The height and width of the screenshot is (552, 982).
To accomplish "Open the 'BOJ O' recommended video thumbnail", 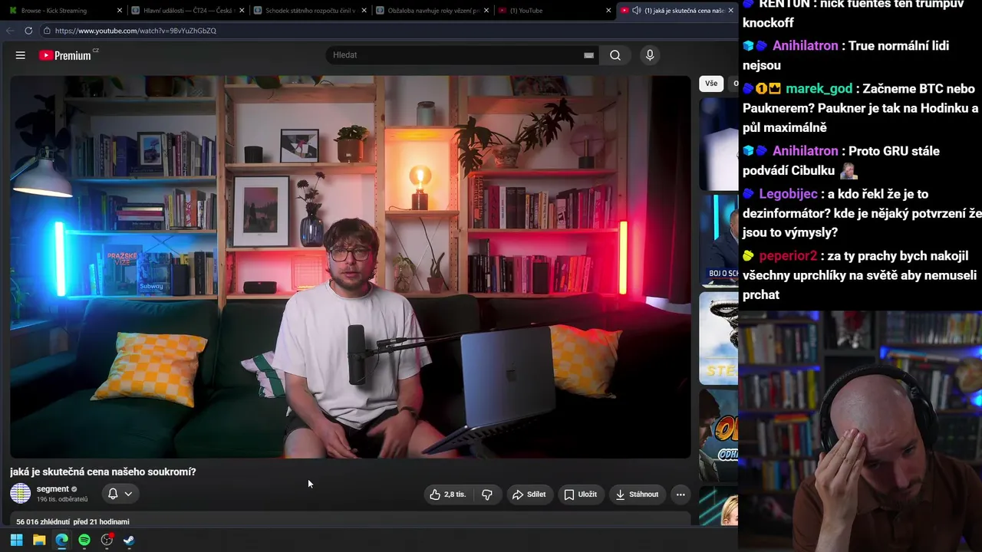I will point(719,241).
